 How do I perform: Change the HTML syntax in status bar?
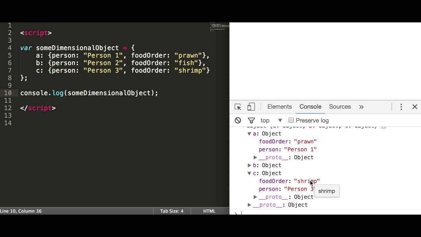pyautogui.click(x=209, y=211)
